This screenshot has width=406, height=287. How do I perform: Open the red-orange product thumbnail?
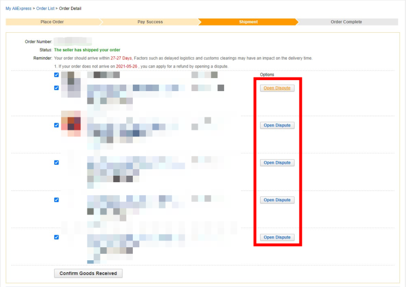click(x=70, y=124)
